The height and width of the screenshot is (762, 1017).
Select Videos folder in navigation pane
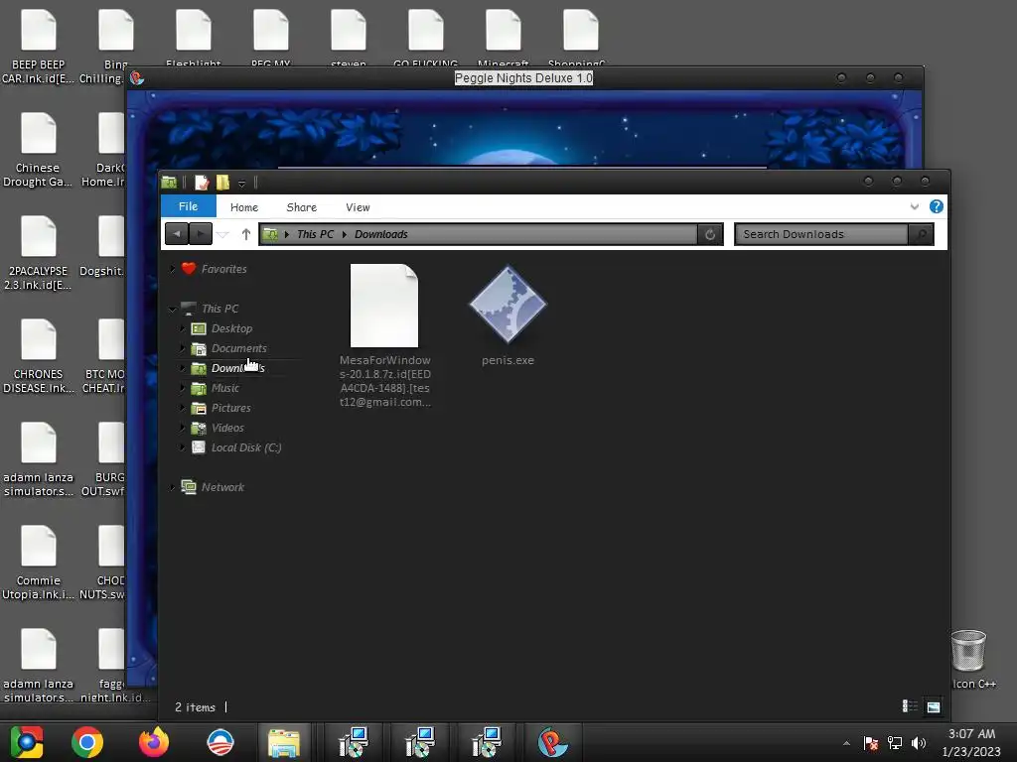pyautogui.click(x=227, y=428)
